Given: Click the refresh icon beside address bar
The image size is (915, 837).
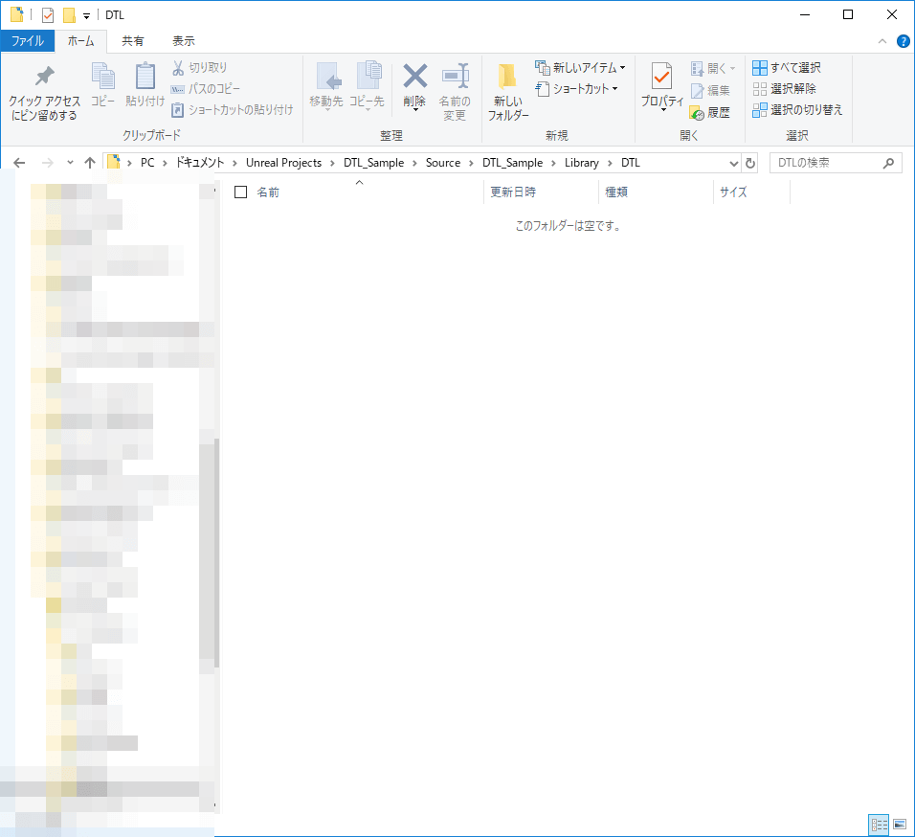Looking at the screenshot, I should tap(750, 163).
